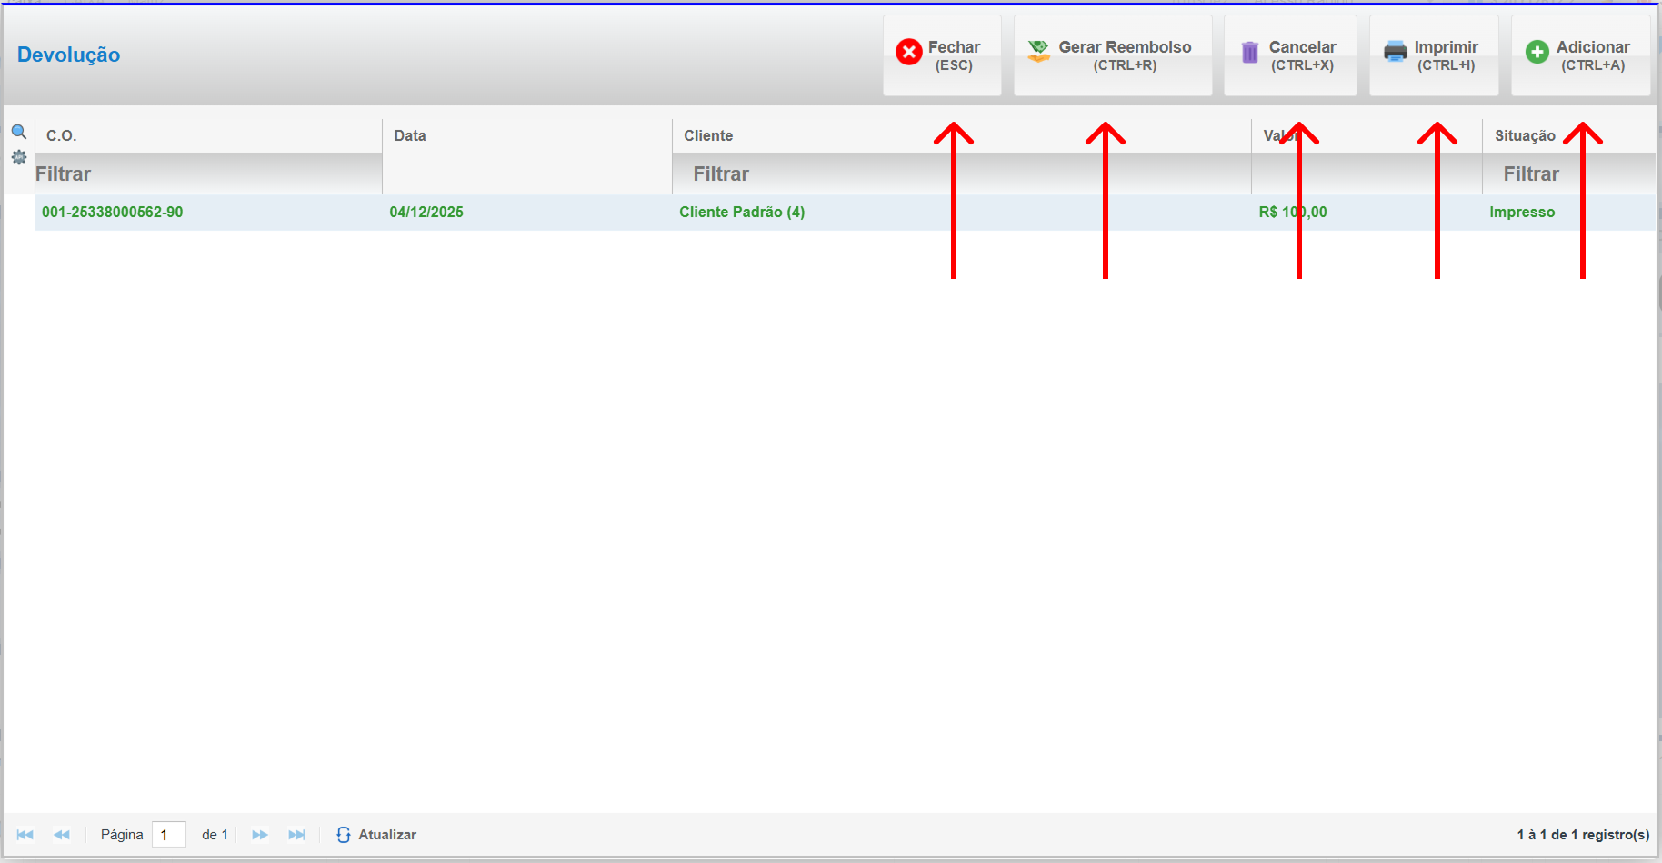Click the Situação filter field
The width and height of the screenshot is (1662, 863).
(1567, 174)
